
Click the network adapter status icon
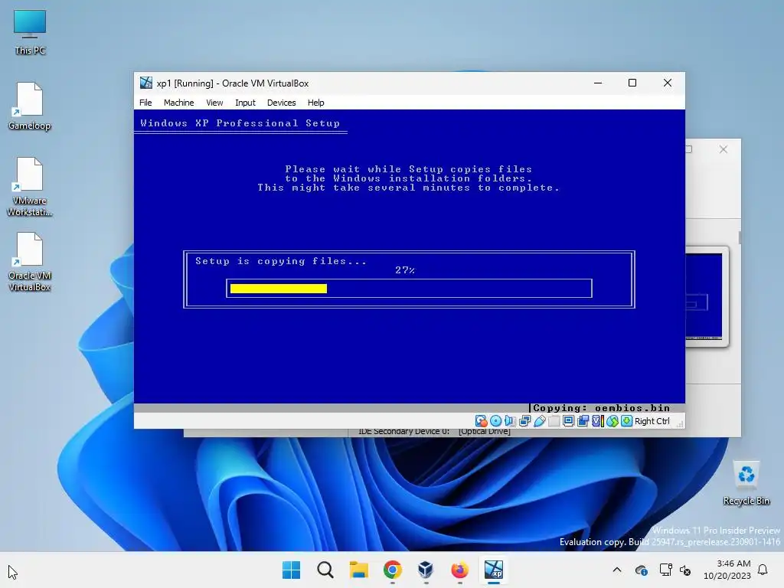coord(524,421)
